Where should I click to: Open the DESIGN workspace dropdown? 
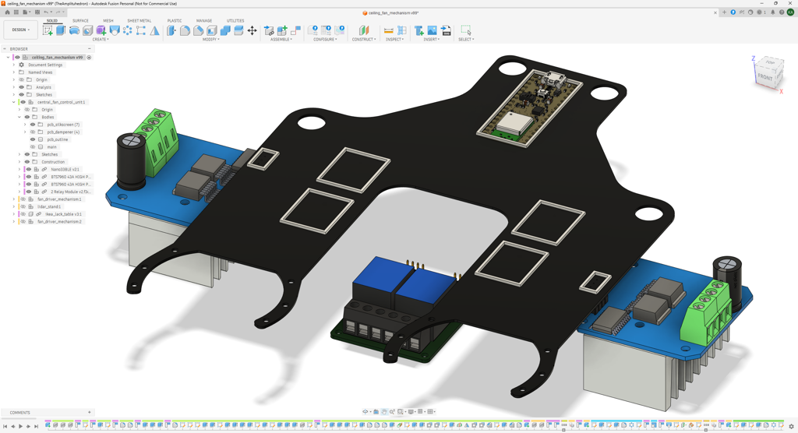coord(20,30)
